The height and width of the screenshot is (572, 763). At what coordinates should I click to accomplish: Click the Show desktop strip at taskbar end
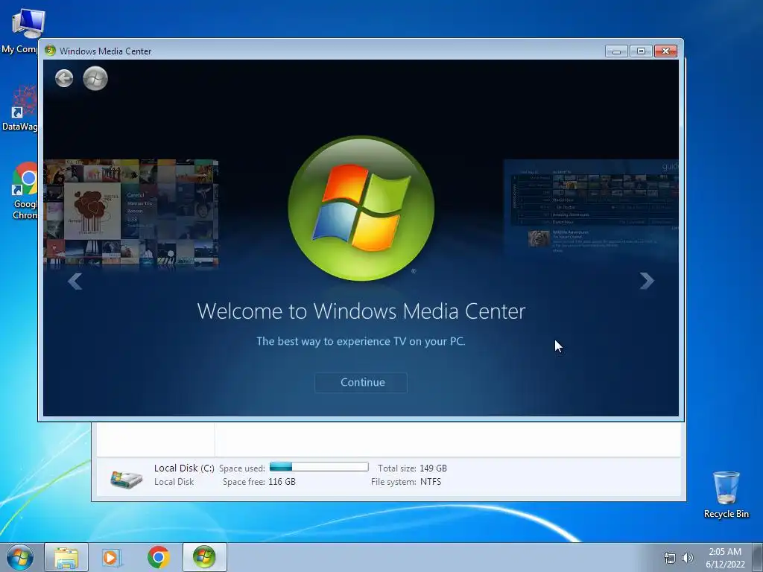point(759,557)
